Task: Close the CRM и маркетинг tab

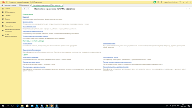Action: (31, 5)
